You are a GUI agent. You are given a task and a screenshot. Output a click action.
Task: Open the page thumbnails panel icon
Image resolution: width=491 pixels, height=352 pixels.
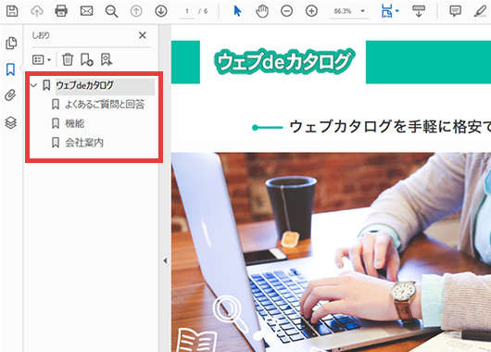[x=11, y=44]
